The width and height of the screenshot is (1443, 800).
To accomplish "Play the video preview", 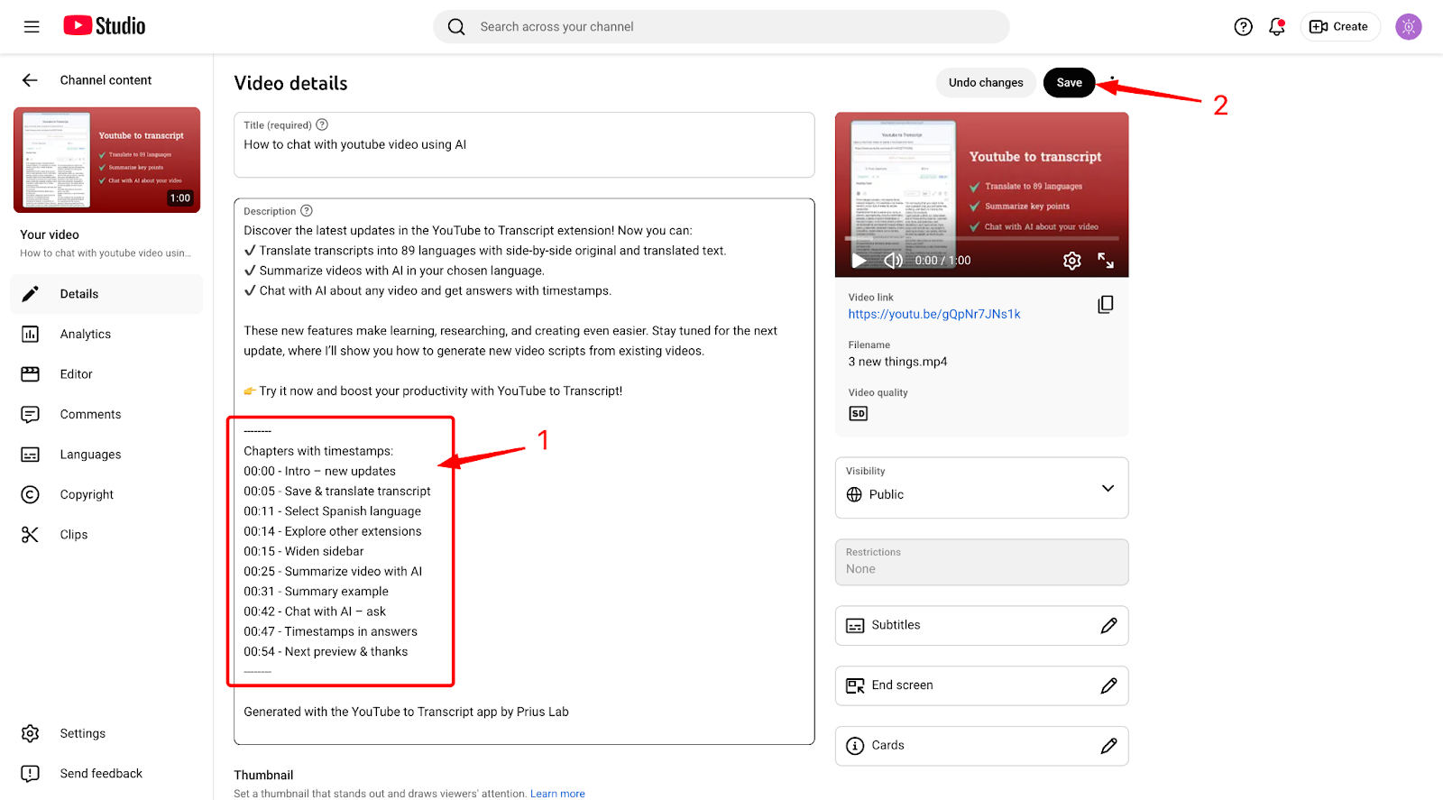I will tap(859, 261).
